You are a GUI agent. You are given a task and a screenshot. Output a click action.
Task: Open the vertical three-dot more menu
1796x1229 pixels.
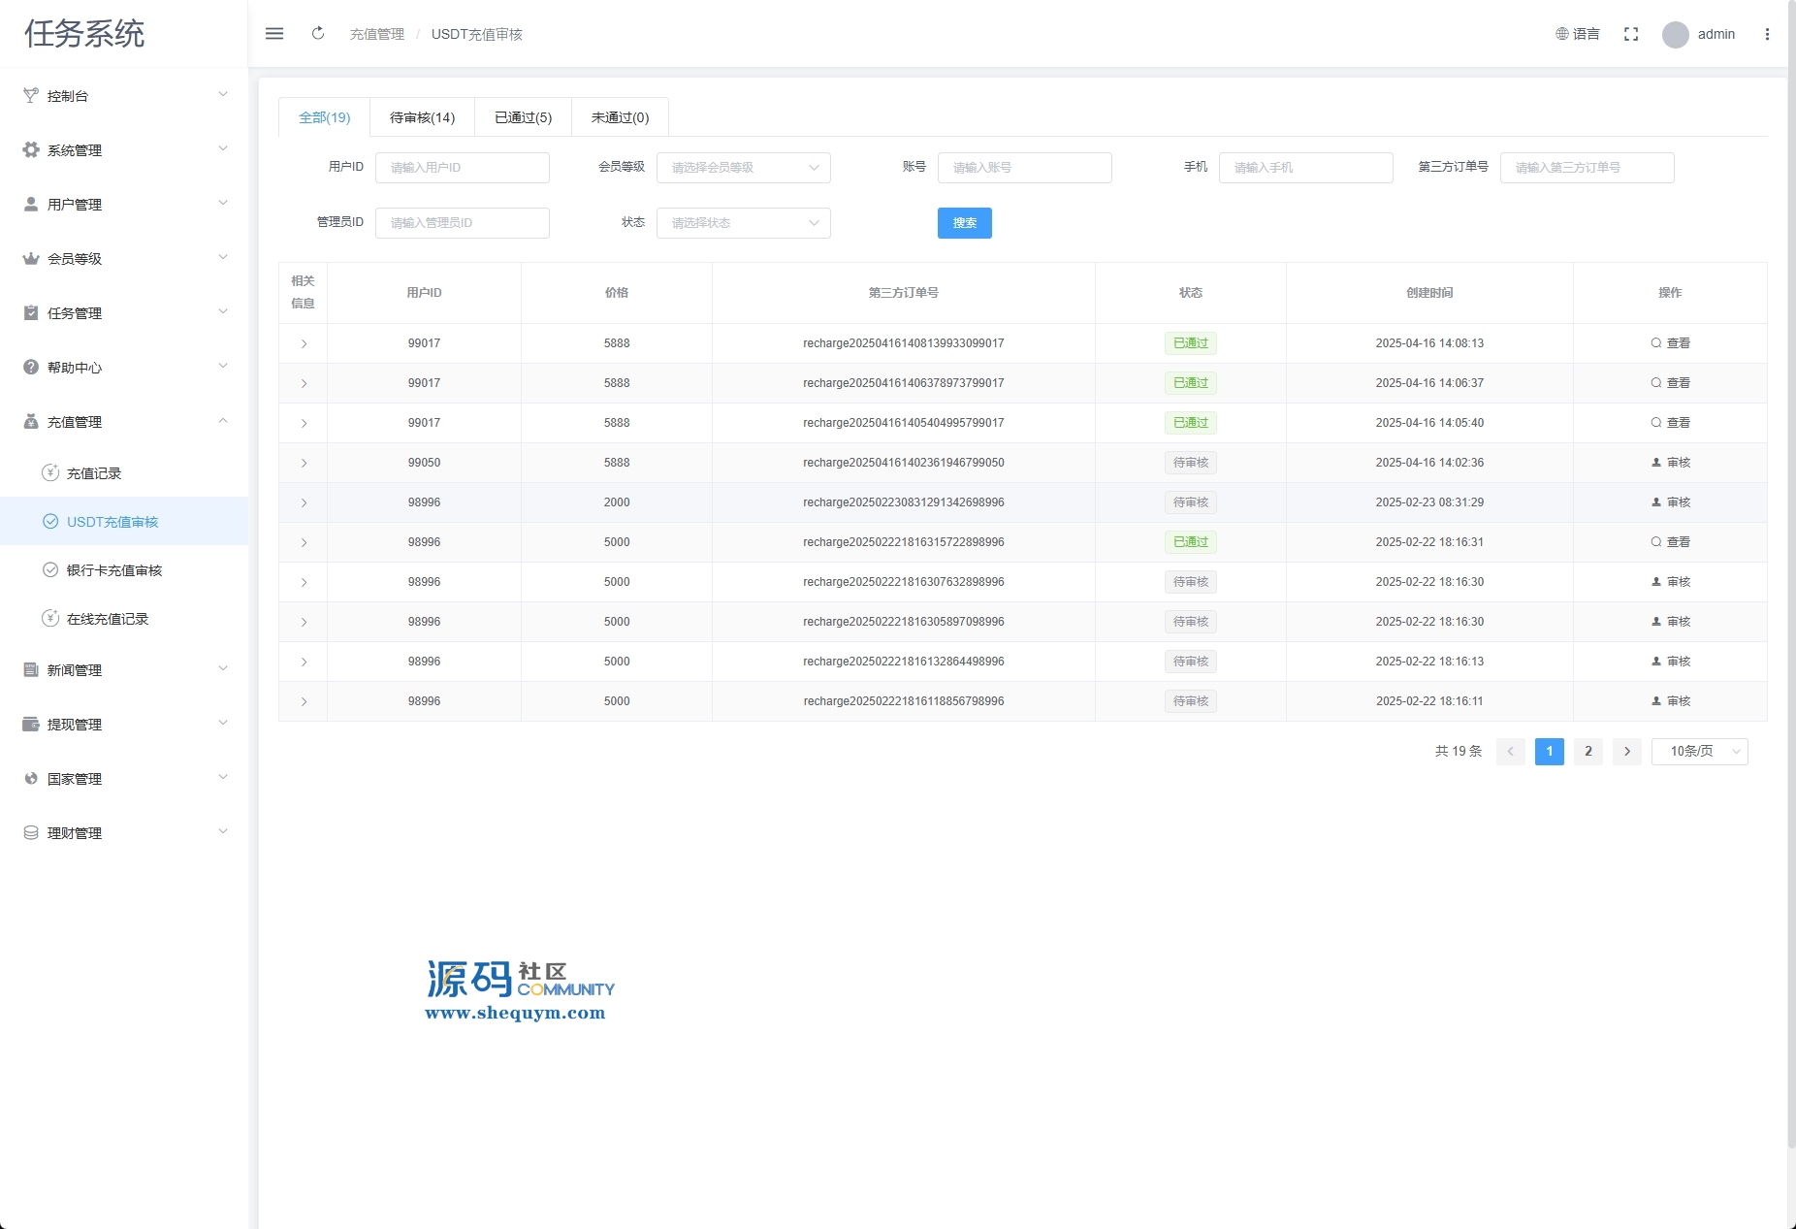(x=1767, y=34)
